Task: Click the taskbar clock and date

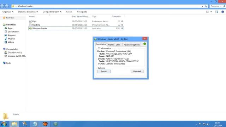Action: pyautogui.click(x=217, y=124)
